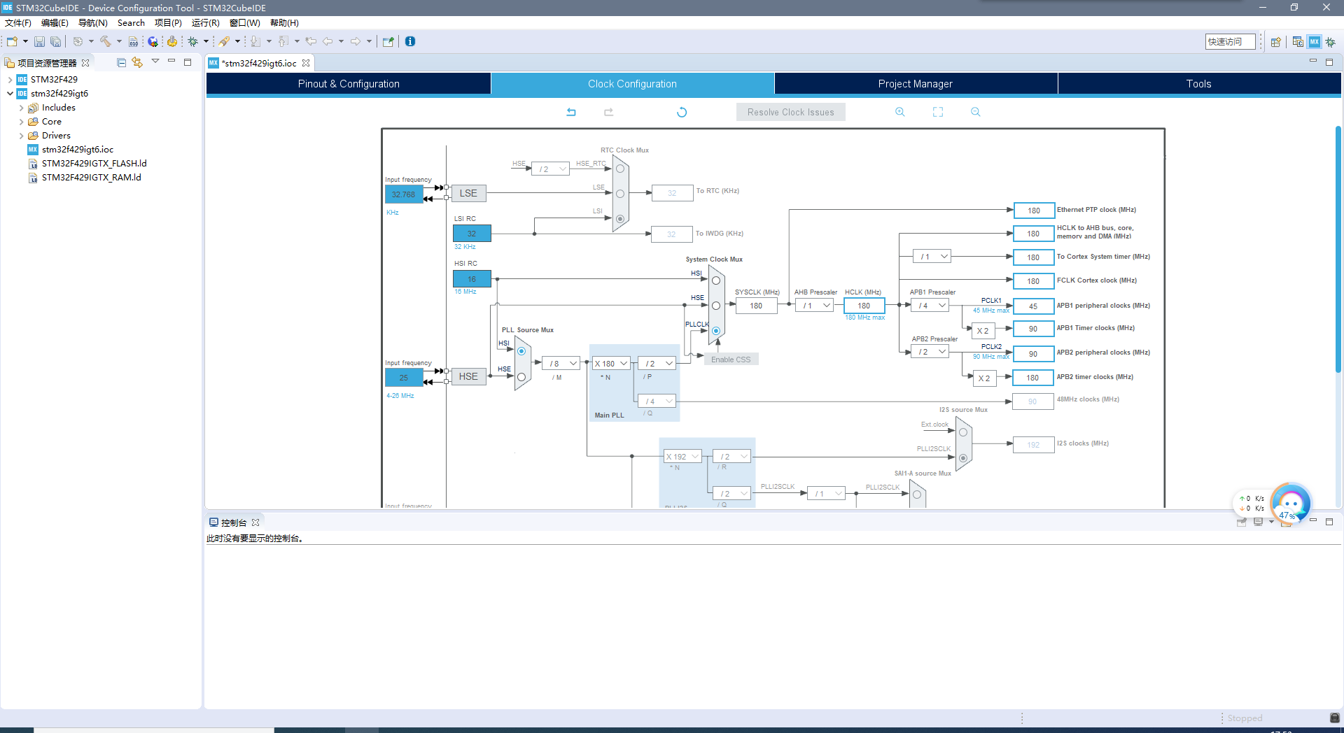
Task: Switch to the C/C++ perspective icon
Action: click(1298, 42)
